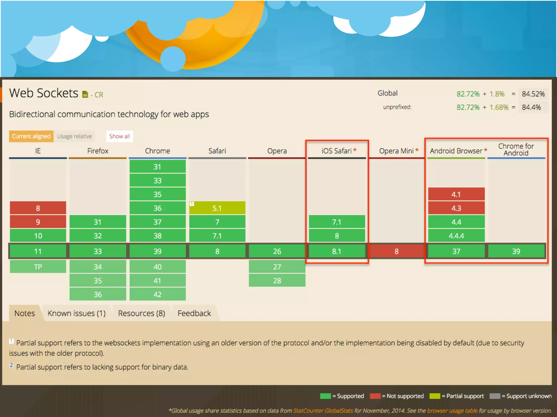The image size is (557, 417).
Task: Open the Resources (8) tab
Action: (x=141, y=313)
